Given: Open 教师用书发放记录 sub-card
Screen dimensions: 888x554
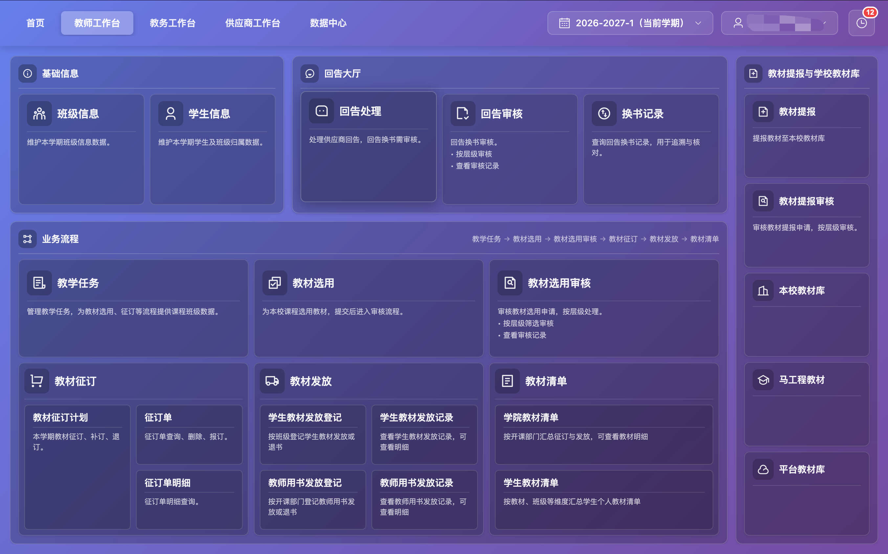Looking at the screenshot, I should tap(425, 500).
